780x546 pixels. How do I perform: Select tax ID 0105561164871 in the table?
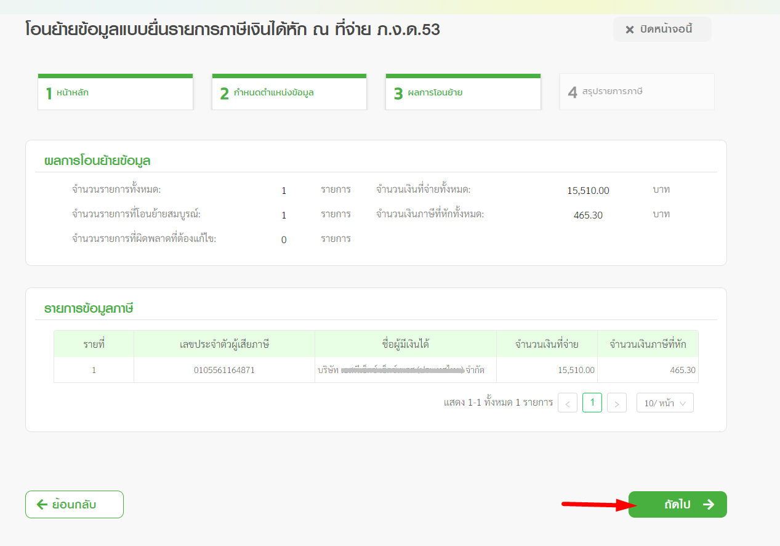224,371
